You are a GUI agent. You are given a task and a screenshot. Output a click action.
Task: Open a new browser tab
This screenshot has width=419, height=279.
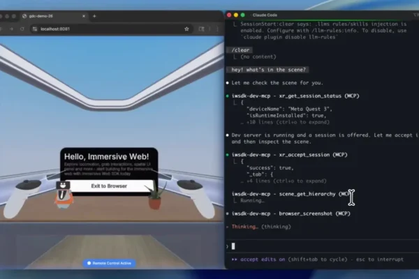point(94,16)
